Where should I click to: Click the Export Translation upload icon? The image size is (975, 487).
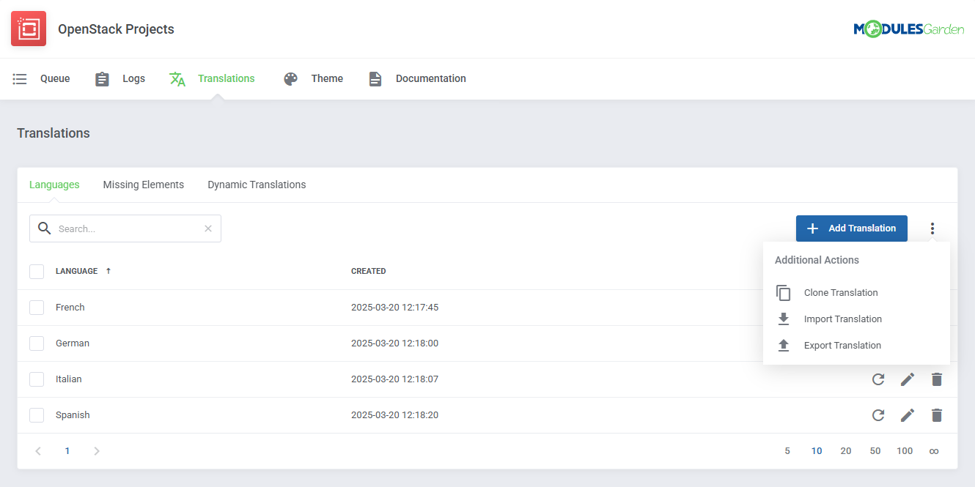click(x=784, y=345)
